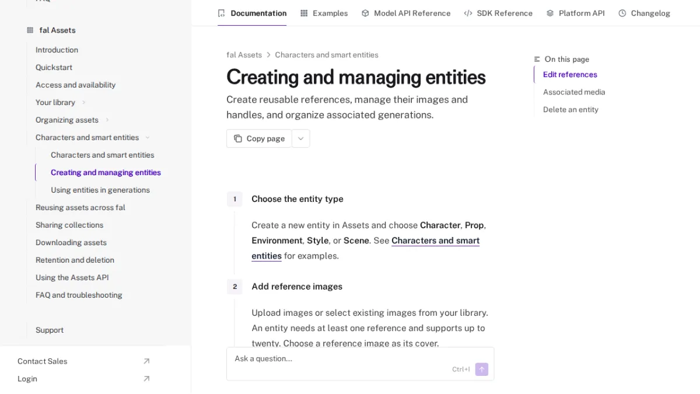
Task: Click the Examples grid icon in top nav
Action: [304, 13]
